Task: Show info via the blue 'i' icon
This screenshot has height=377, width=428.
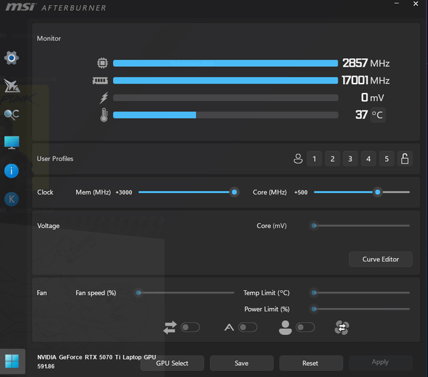Action: coord(11,170)
